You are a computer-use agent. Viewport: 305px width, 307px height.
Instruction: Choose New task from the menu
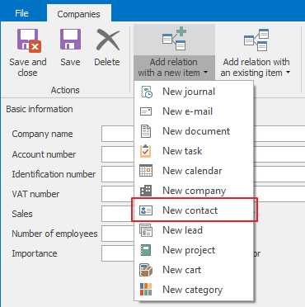(x=194, y=151)
